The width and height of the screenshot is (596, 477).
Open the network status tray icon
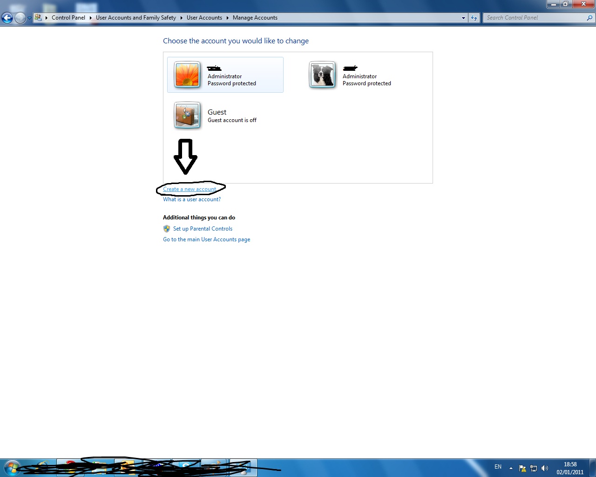pyautogui.click(x=534, y=468)
